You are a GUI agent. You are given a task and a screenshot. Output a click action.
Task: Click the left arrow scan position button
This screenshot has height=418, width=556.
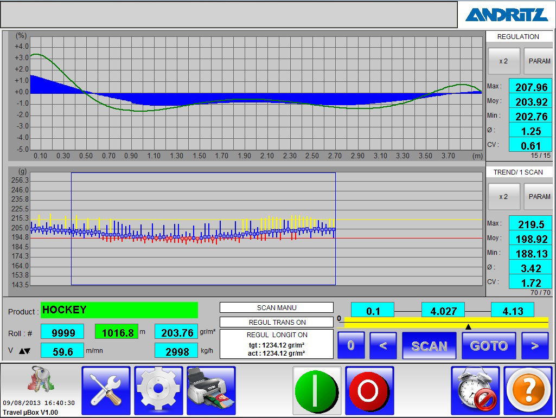point(383,346)
